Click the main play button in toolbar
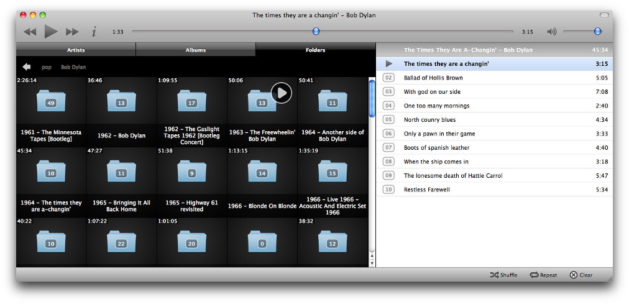The width and height of the screenshot is (629, 304). point(51,31)
